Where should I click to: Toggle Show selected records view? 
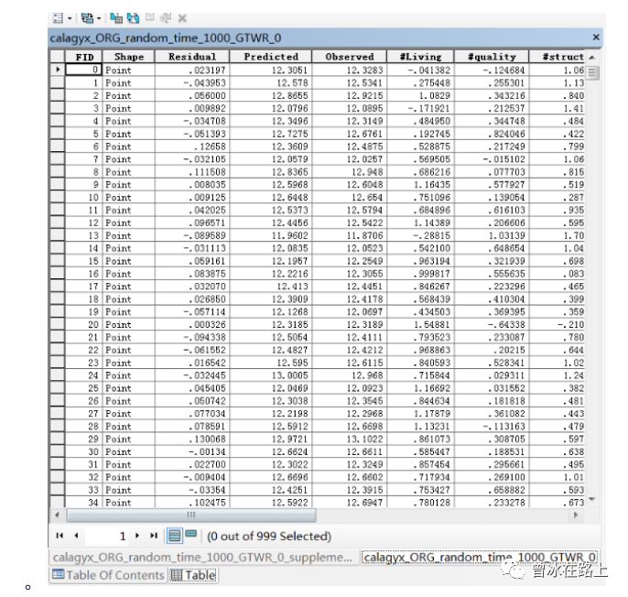[191, 534]
